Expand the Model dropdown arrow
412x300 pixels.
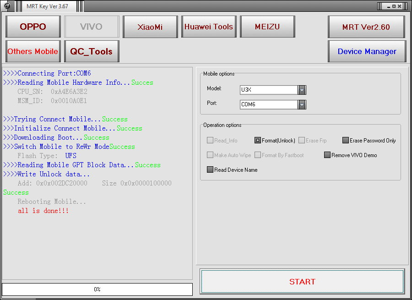click(302, 90)
